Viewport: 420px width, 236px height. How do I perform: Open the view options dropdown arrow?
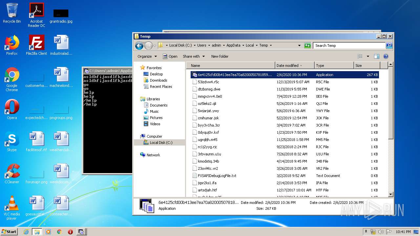click(x=368, y=56)
